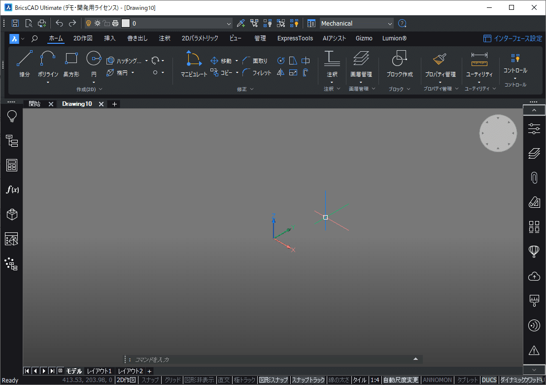This screenshot has height=385, width=546.
Task: Toggle グリッド (Grid) in status bar
Action: [172, 380]
